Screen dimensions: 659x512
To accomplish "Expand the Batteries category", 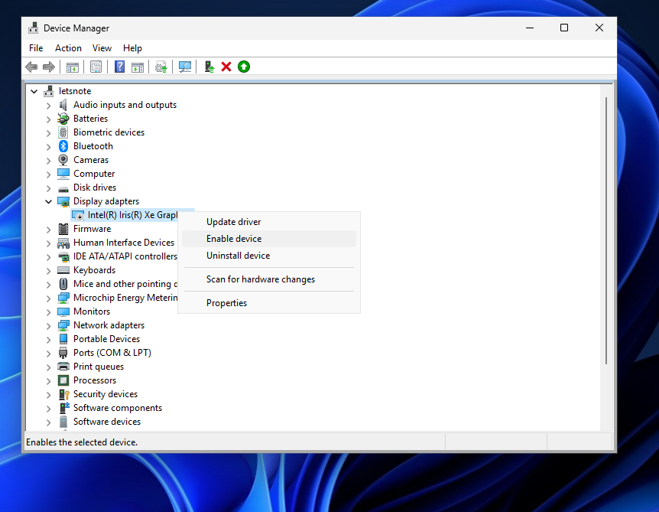I will point(48,119).
